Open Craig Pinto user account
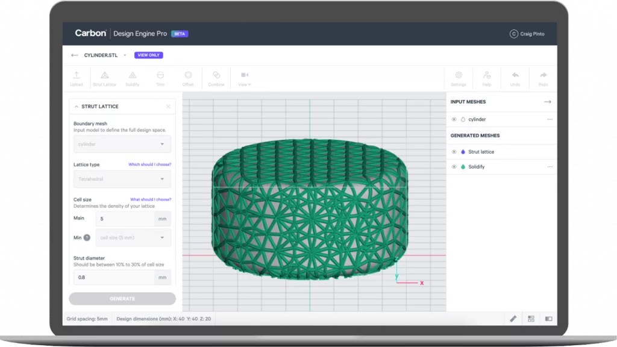This screenshot has width=617, height=347. click(x=527, y=34)
